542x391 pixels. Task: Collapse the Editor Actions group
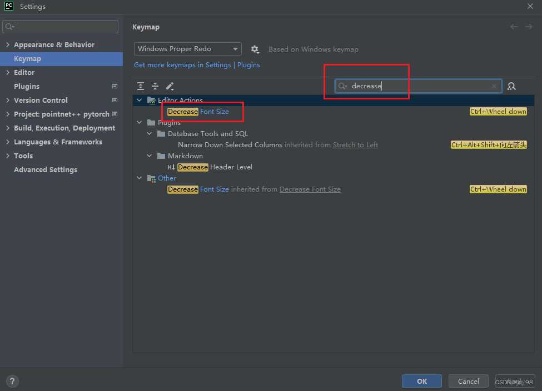(x=140, y=100)
